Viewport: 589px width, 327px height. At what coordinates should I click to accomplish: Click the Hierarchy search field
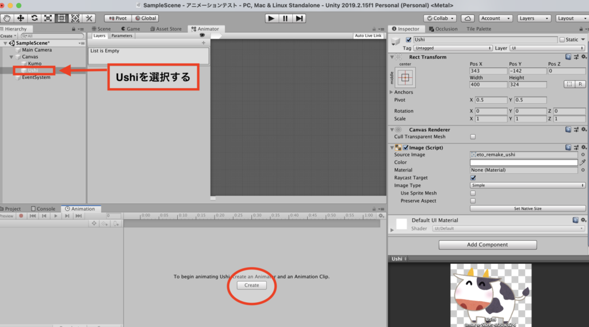click(52, 36)
